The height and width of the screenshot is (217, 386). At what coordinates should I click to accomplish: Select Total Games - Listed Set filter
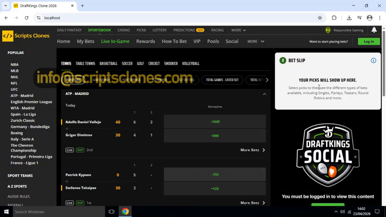(x=222, y=80)
